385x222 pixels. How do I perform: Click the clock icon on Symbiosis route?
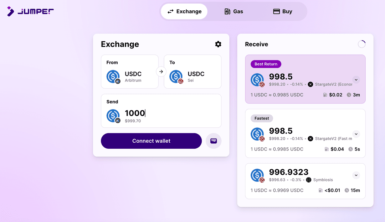(347, 190)
